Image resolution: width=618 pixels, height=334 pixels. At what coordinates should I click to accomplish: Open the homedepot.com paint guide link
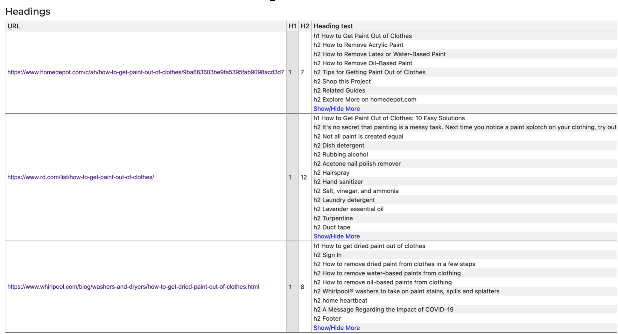tap(145, 72)
